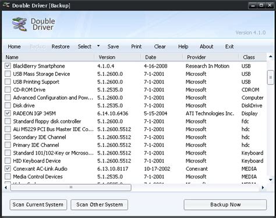276x218 pixels.
Task: Click version 4.1.0.4 cell
Action: point(105,66)
